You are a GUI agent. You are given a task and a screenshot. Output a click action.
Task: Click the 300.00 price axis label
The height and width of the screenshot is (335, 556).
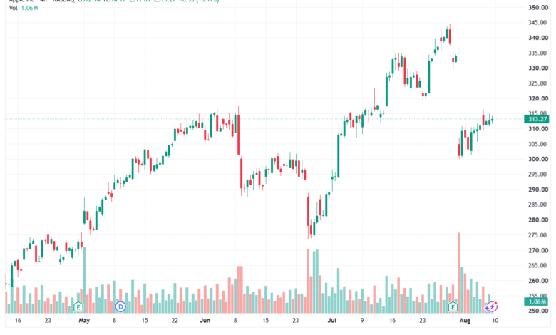pyautogui.click(x=538, y=159)
